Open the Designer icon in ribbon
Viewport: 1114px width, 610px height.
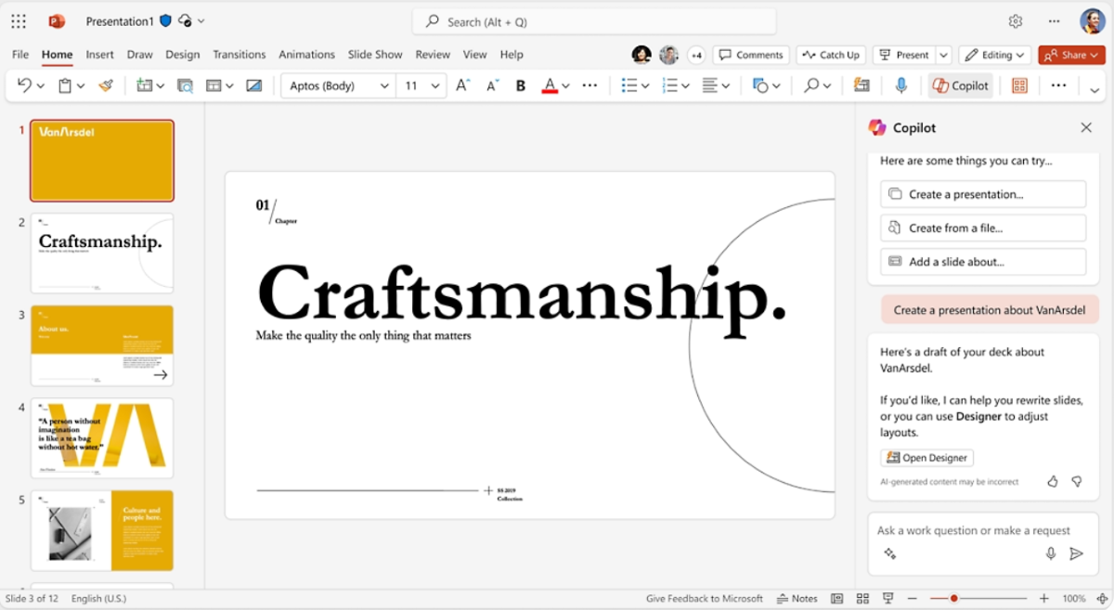click(861, 85)
